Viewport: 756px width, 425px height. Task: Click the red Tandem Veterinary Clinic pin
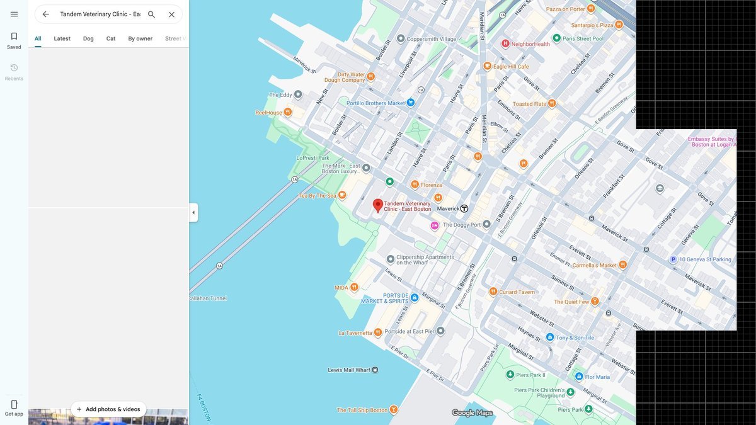[378, 206]
